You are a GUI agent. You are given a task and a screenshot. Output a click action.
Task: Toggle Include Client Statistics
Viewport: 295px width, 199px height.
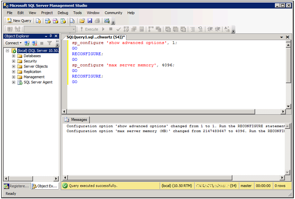pyautogui.click(x=158, y=29)
